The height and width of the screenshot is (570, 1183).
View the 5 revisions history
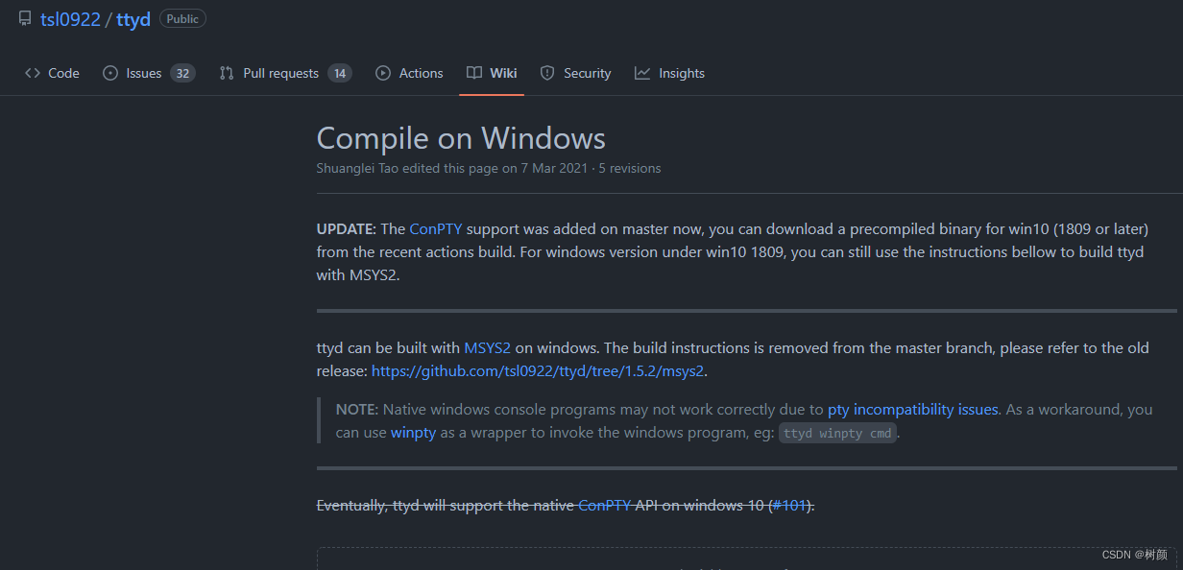(x=629, y=168)
